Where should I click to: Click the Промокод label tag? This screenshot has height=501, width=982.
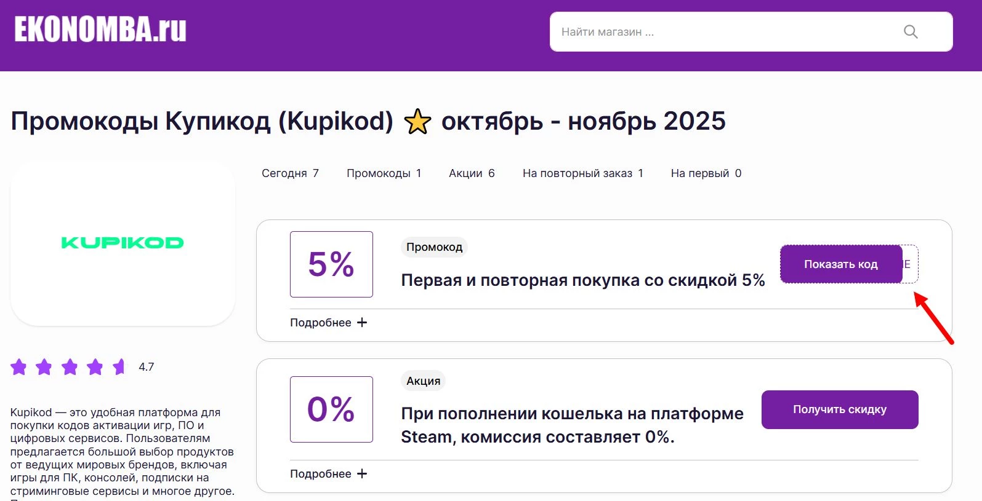click(434, 247)
